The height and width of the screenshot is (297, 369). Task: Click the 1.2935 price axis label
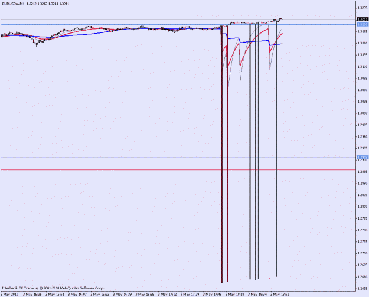[363, 148]
